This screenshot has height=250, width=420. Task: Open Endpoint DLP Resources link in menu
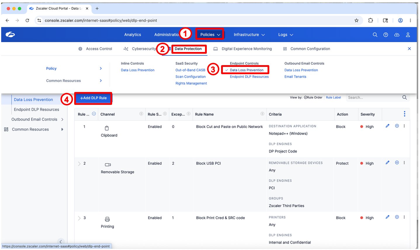[x=249, y=77]
